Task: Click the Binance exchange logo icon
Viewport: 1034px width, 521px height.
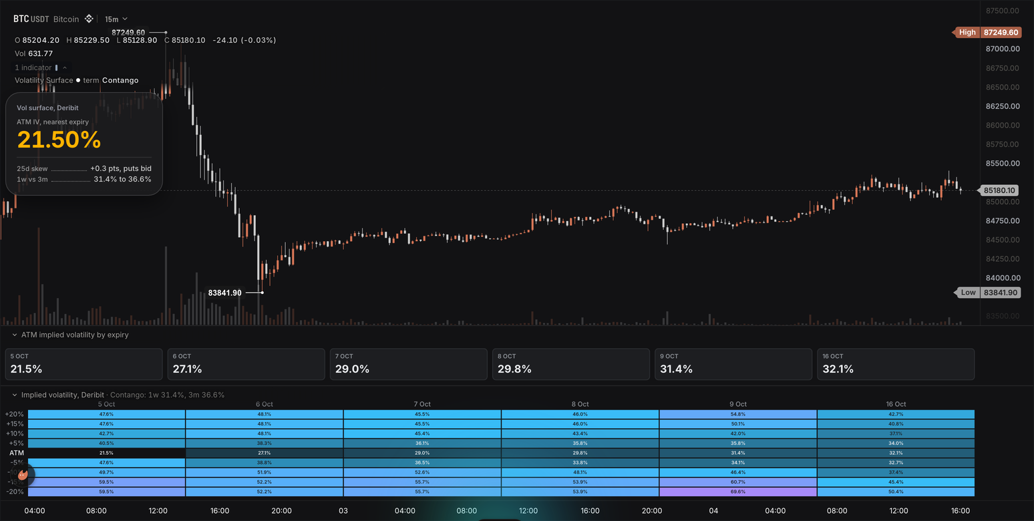Action: tap(88, 19)
